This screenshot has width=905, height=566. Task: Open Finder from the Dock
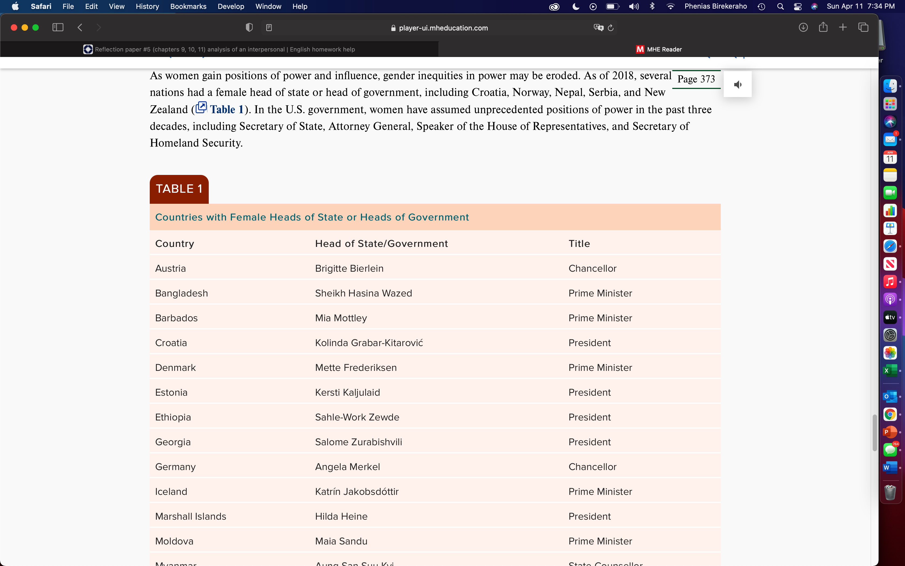tap(890, 86)
